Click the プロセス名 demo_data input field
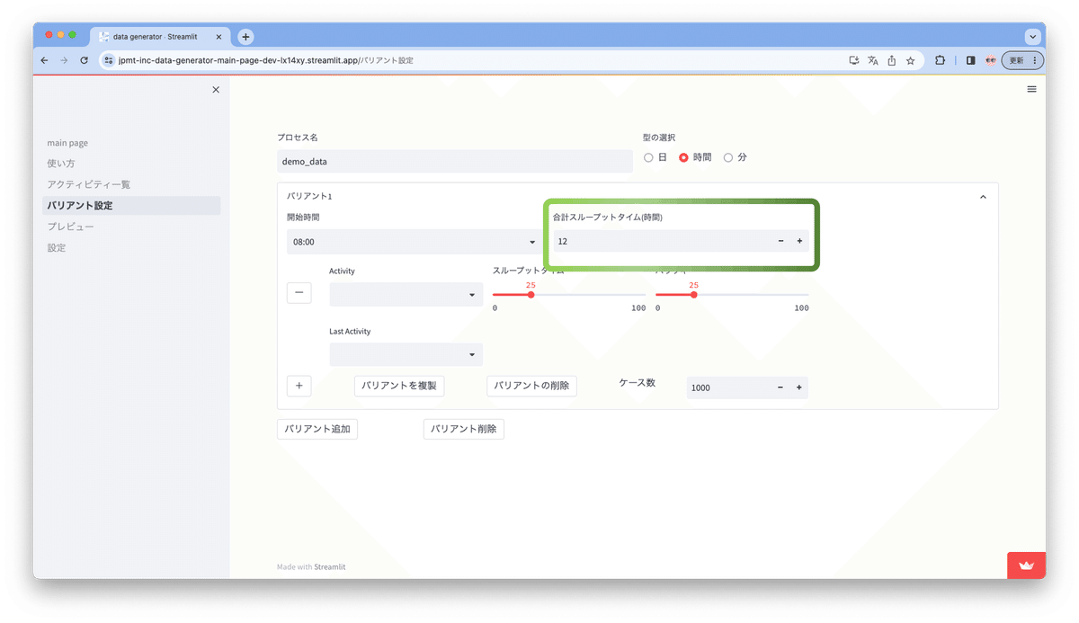This screenshot has width=1079, height=623. pyautogui.click(x=455, y=162)
